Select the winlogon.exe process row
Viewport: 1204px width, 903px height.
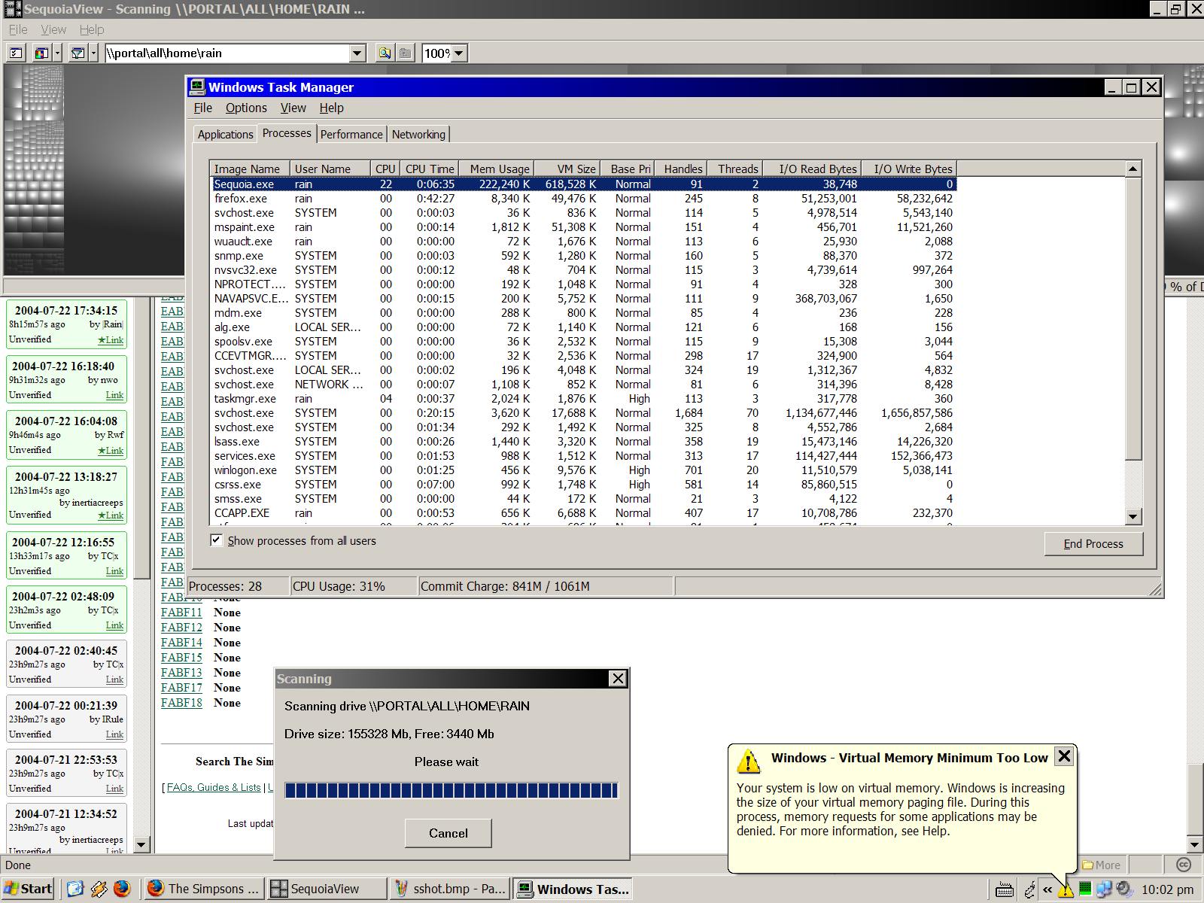(x=583, y=470)
